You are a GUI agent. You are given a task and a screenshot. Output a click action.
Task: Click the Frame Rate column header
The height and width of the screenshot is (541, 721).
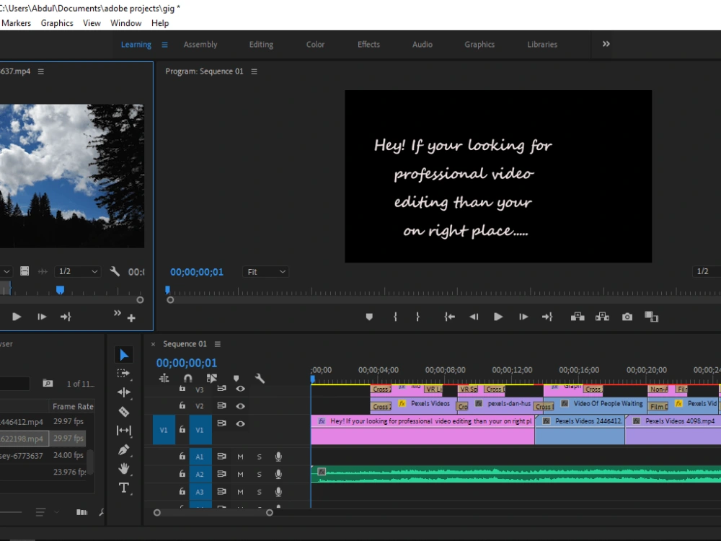tap(73, 407)
